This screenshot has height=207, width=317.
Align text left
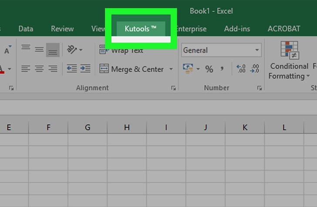click(x=26, y=69)
